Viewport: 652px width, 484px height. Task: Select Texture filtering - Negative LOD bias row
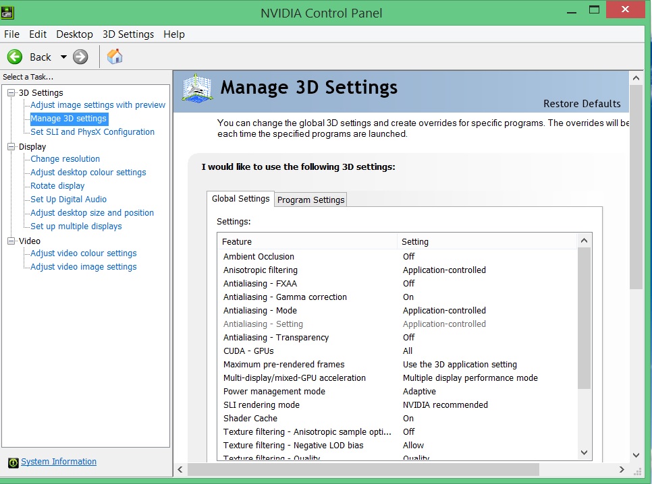(x=397, y=446)
